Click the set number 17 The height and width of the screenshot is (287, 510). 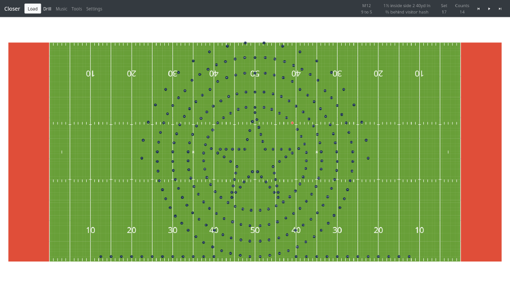click(444, 12)
